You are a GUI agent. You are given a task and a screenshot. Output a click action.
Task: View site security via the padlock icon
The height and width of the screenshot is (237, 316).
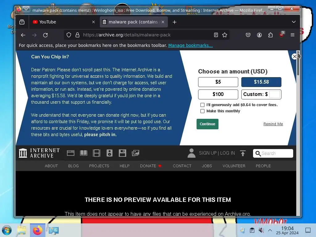click(77, 35)
